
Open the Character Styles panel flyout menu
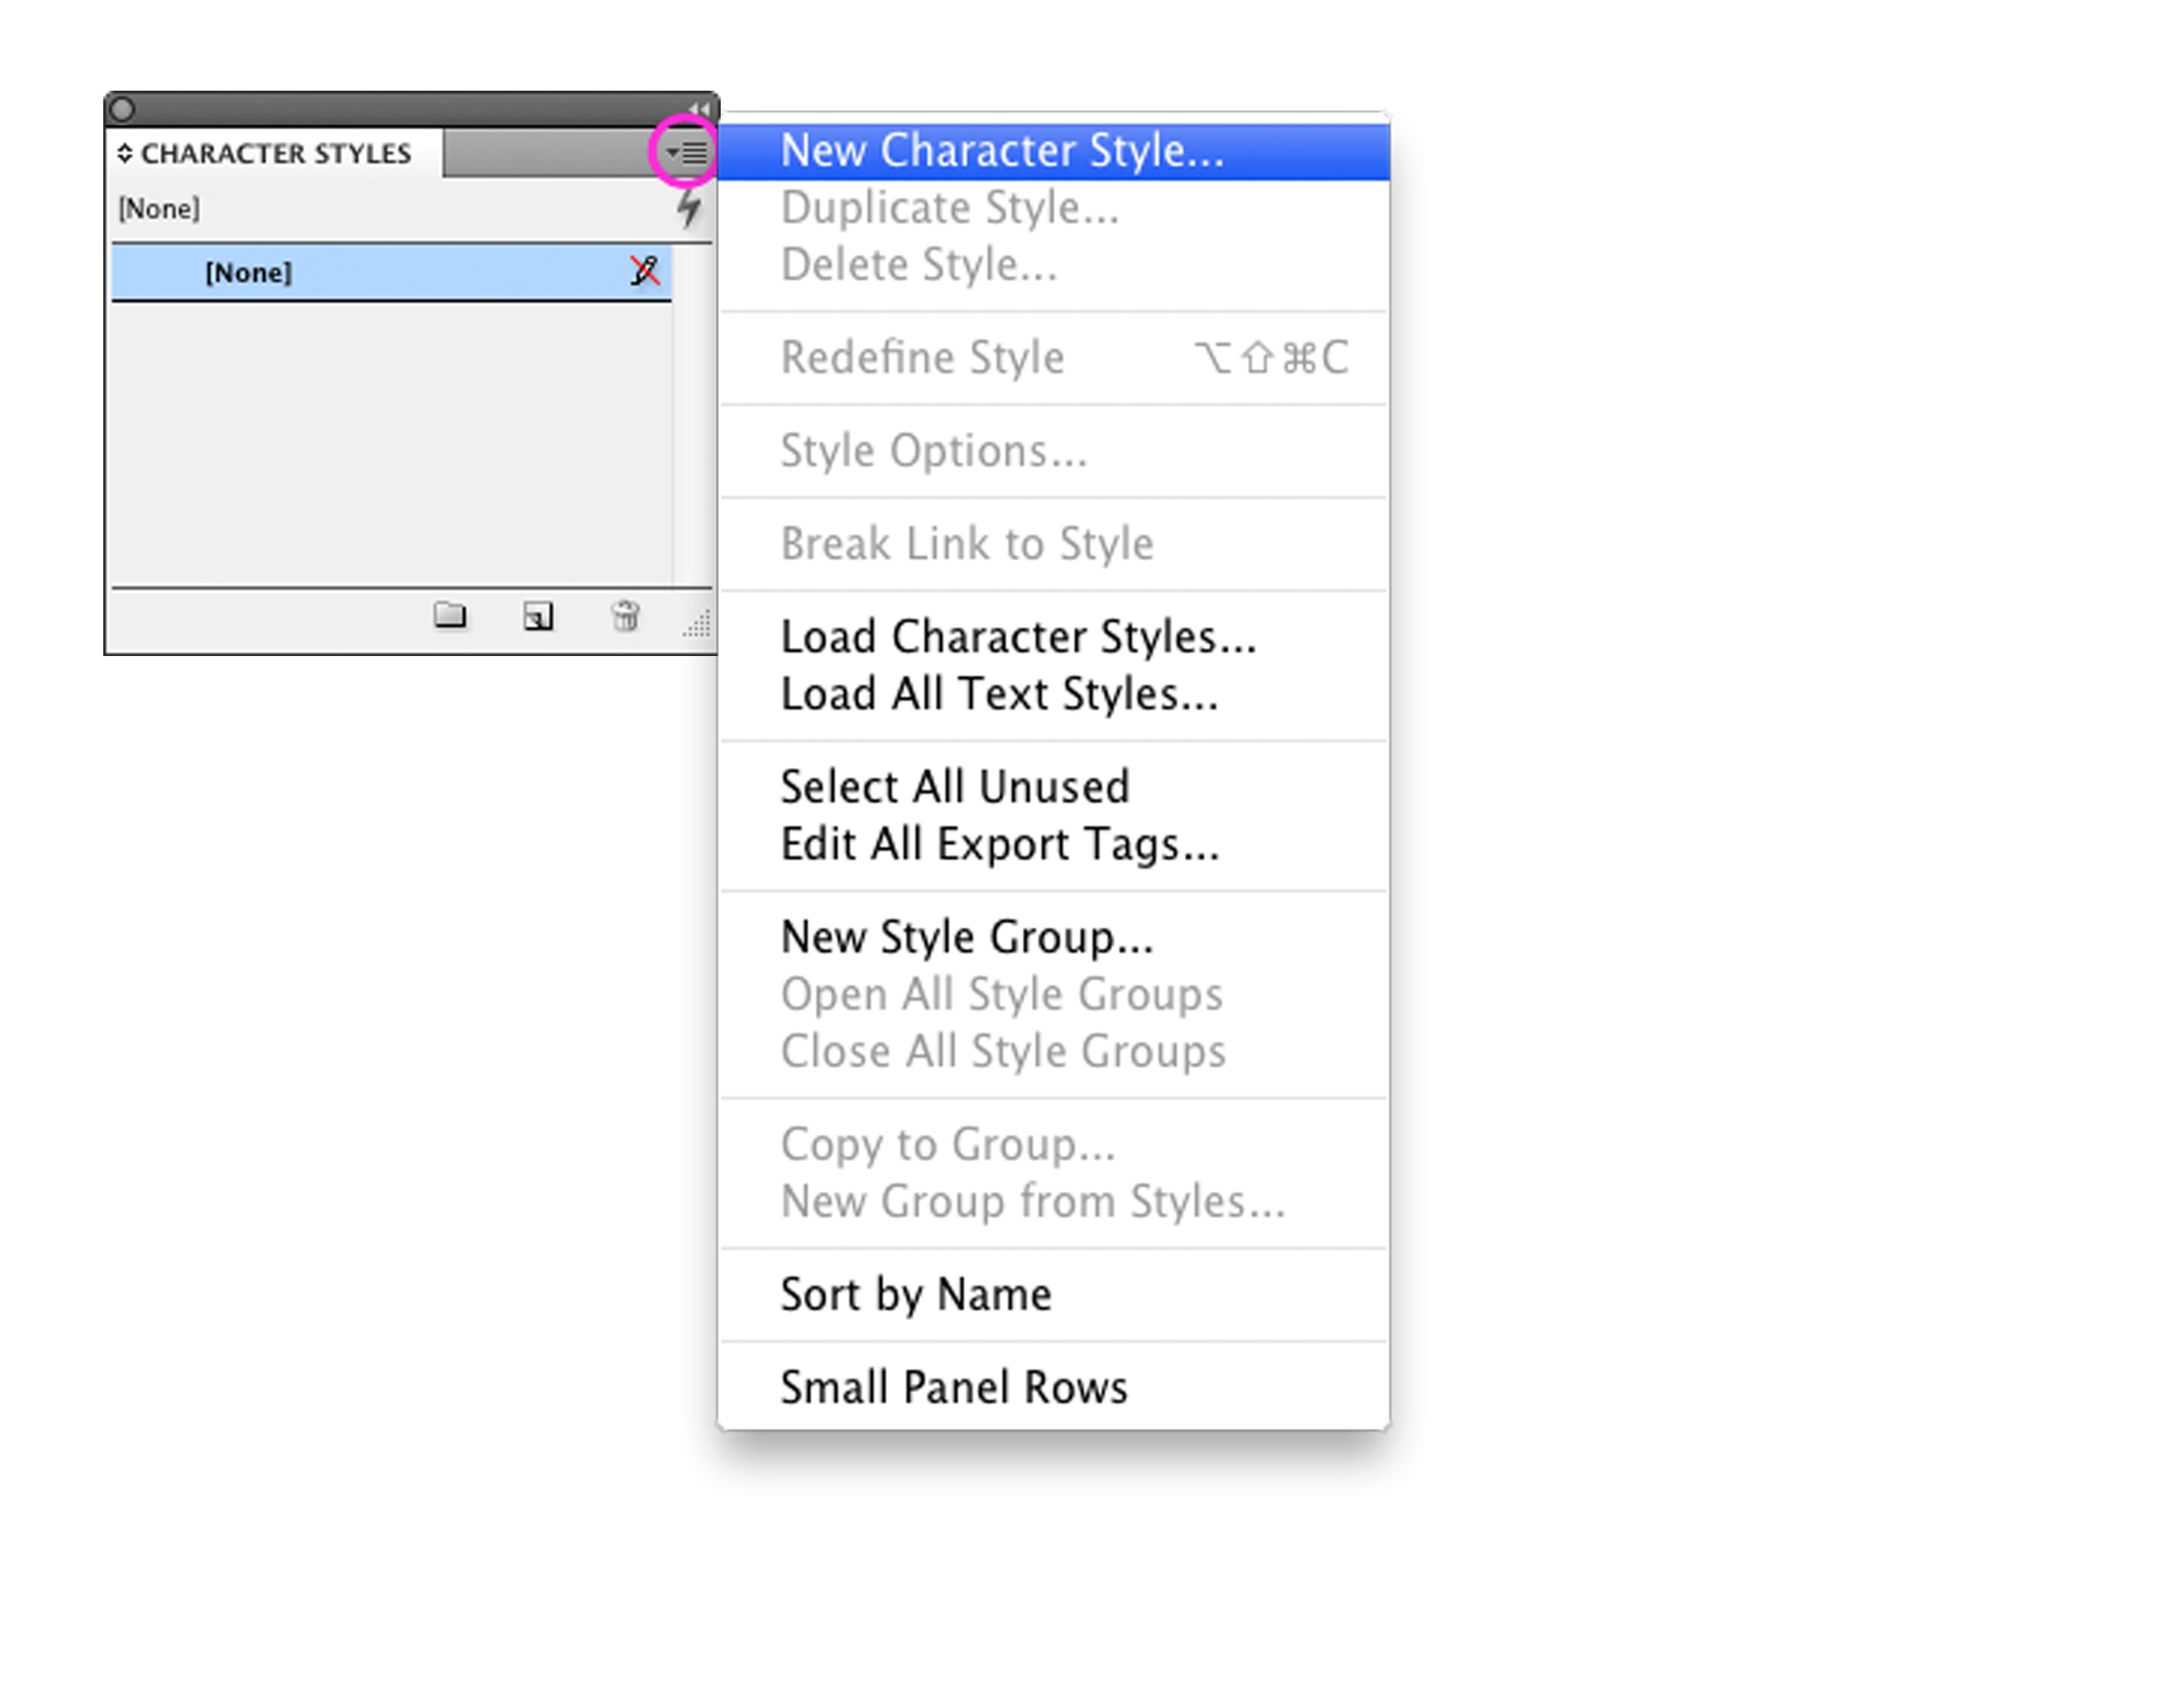point(686,153)
